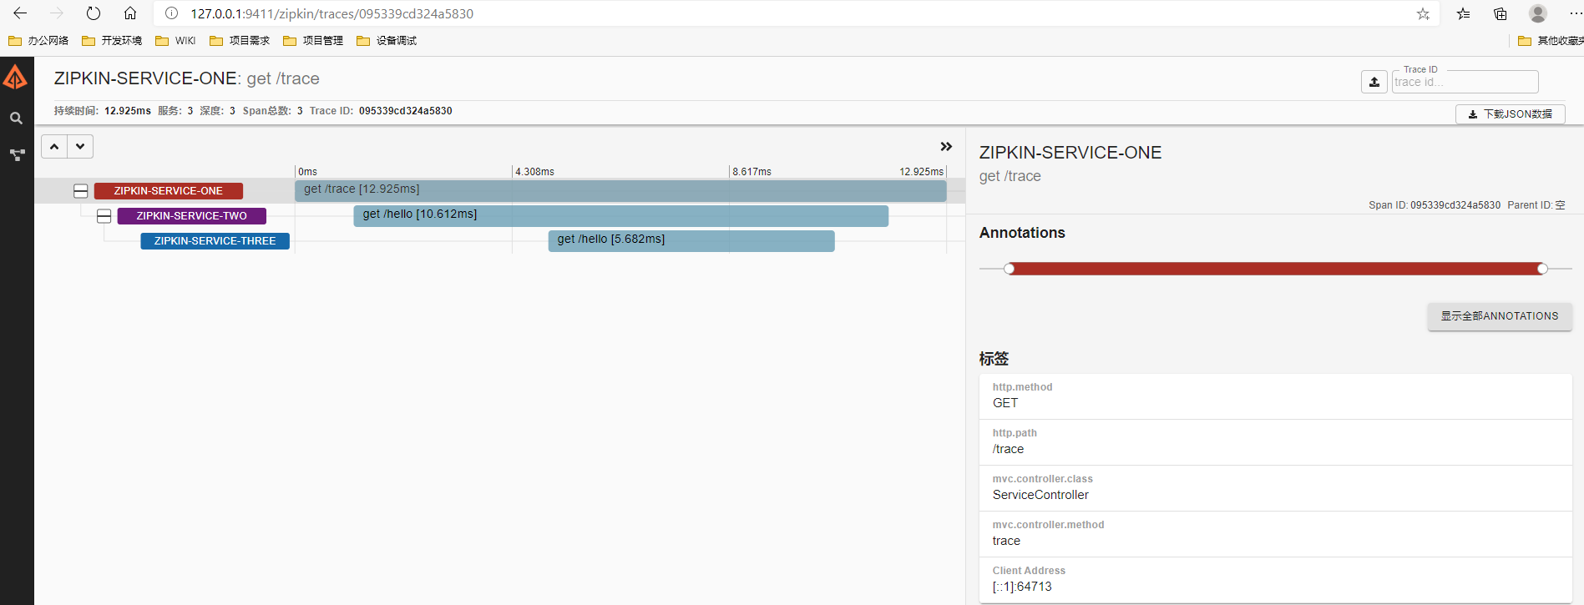The height and width of the screenshot is (605, 1584).
Task: Click the Trace ID value in header
Action: (406, 111)
